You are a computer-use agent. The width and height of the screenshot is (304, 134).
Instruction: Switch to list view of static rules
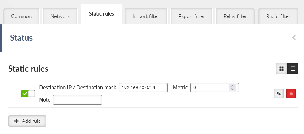(x=293, y=69)
